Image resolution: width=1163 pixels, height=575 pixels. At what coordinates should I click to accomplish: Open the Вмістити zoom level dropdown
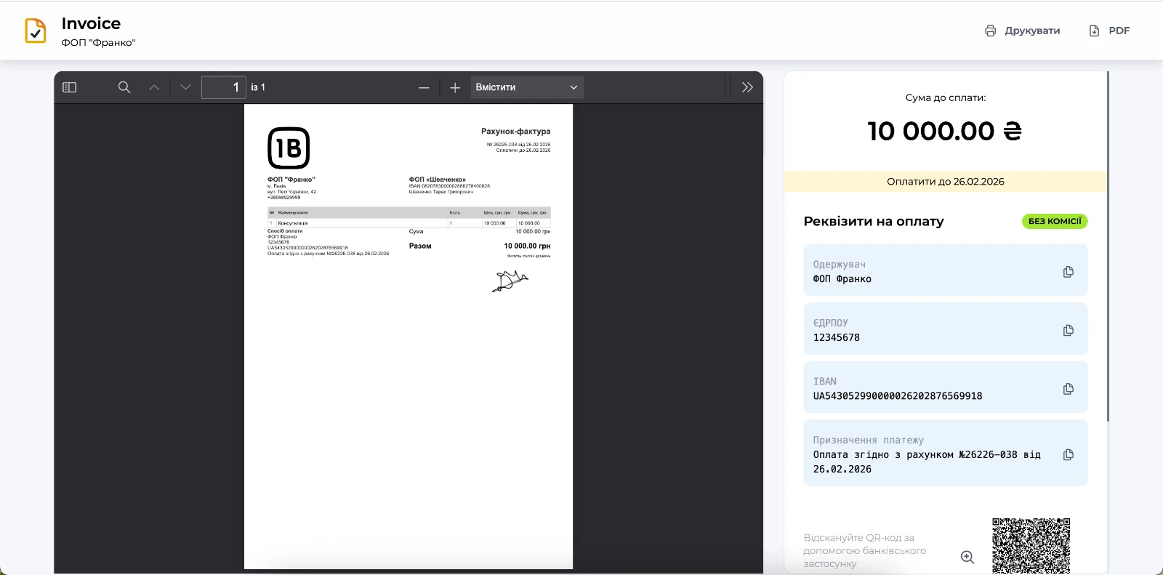(527, 87)
